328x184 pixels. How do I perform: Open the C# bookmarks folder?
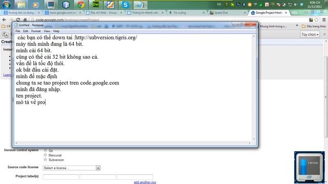pos(6,26)
